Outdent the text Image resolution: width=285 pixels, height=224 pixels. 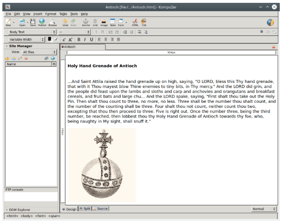click(132, 32)
